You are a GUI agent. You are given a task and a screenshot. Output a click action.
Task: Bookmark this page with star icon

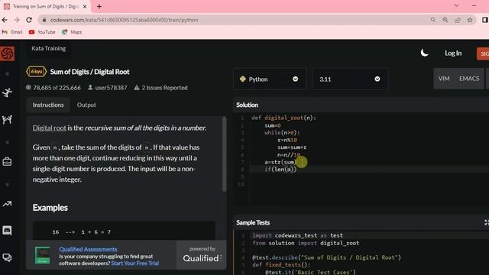(x=470, y=20)
